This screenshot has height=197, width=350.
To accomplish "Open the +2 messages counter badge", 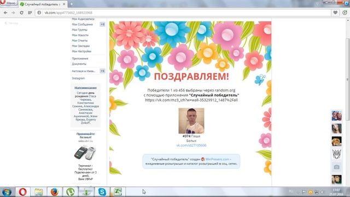I will [102, 24].
